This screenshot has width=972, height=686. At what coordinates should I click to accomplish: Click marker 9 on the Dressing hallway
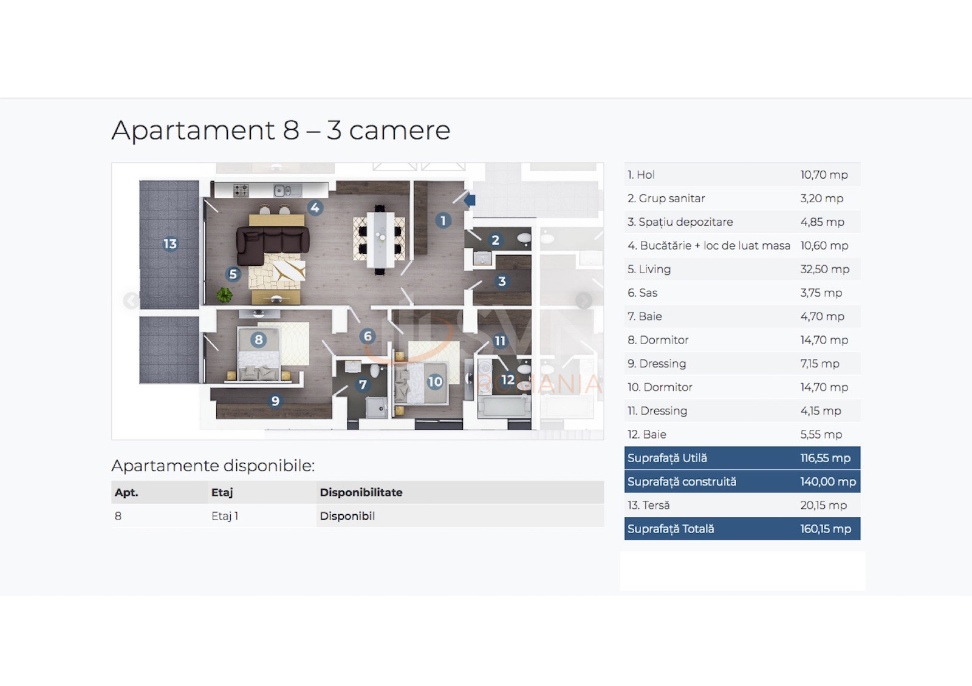click(275, 401)
